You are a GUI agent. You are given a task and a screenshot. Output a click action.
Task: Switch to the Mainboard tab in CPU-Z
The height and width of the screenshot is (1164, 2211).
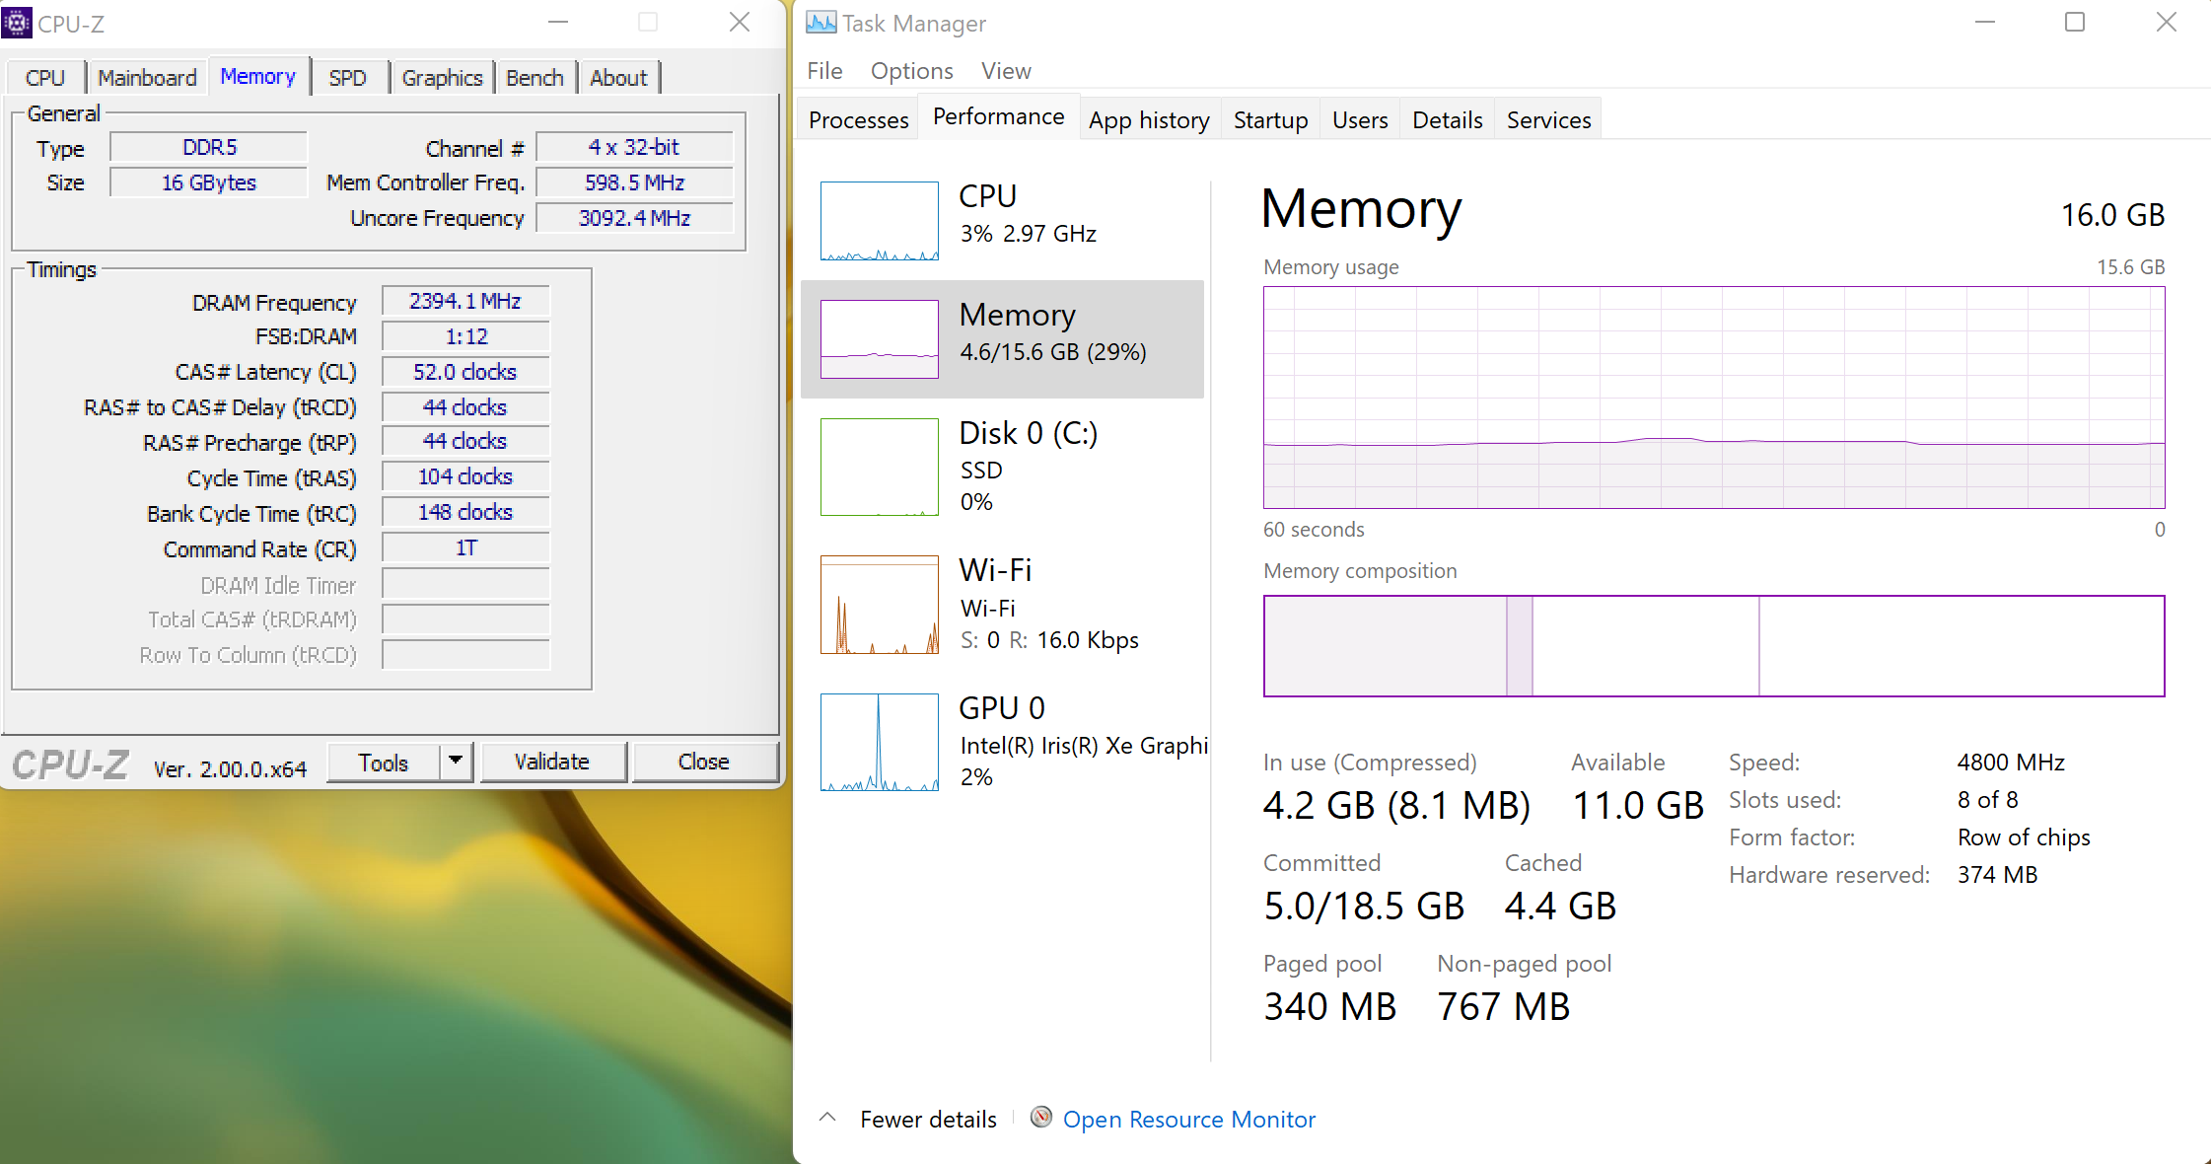coord(147,78)
